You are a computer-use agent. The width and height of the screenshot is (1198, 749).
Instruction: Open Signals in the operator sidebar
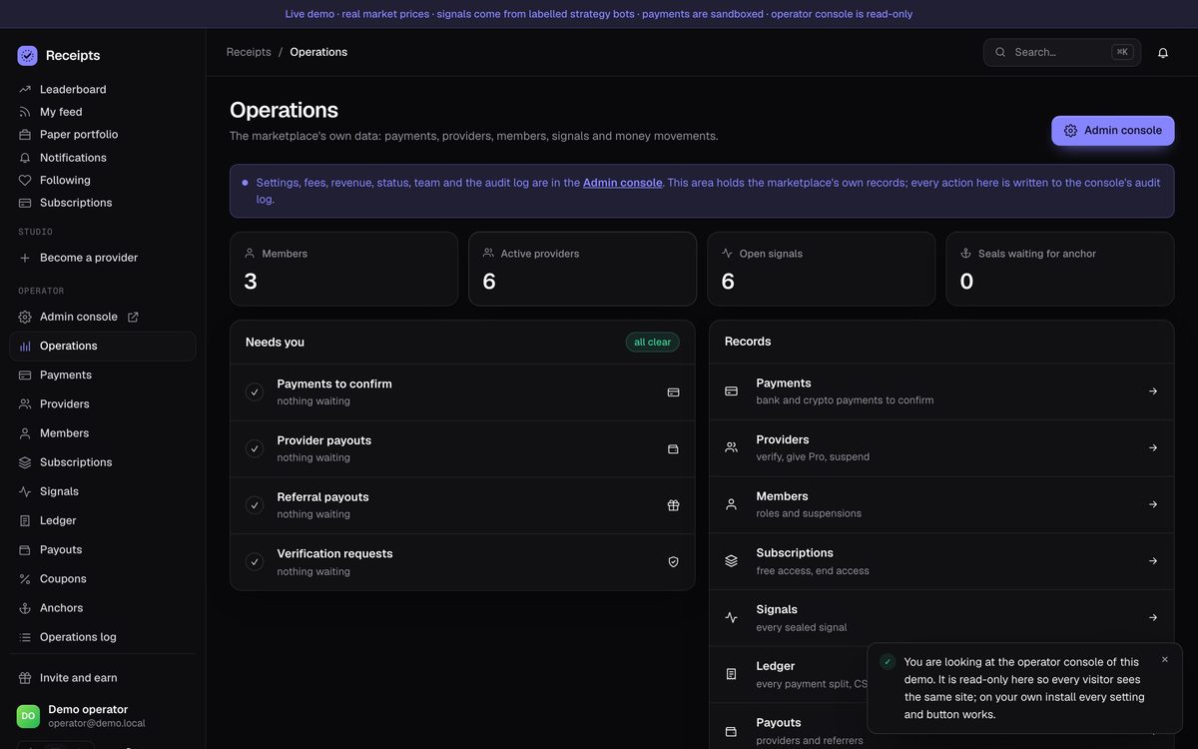click(102, 492)
